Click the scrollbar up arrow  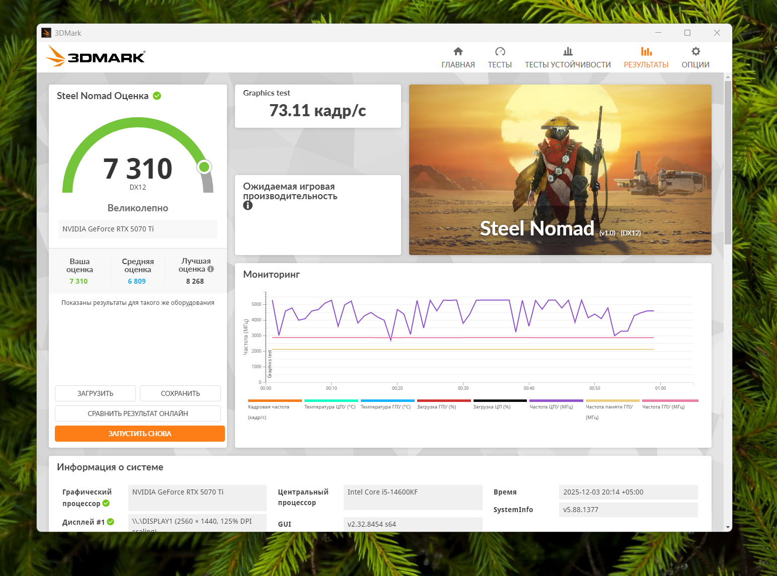point(728,76)
